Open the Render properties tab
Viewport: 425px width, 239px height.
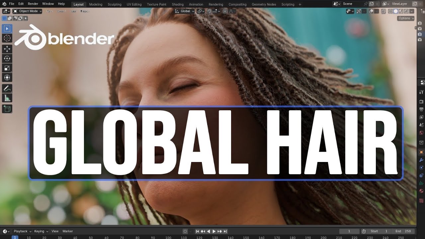[422, 102]
